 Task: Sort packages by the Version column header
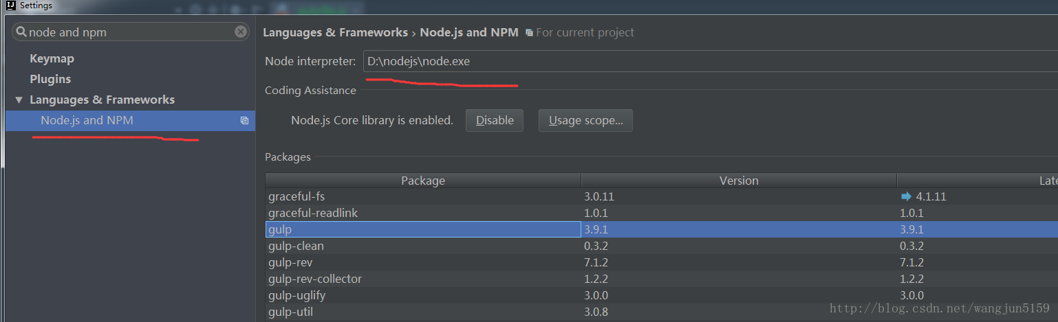pos(739,181)
